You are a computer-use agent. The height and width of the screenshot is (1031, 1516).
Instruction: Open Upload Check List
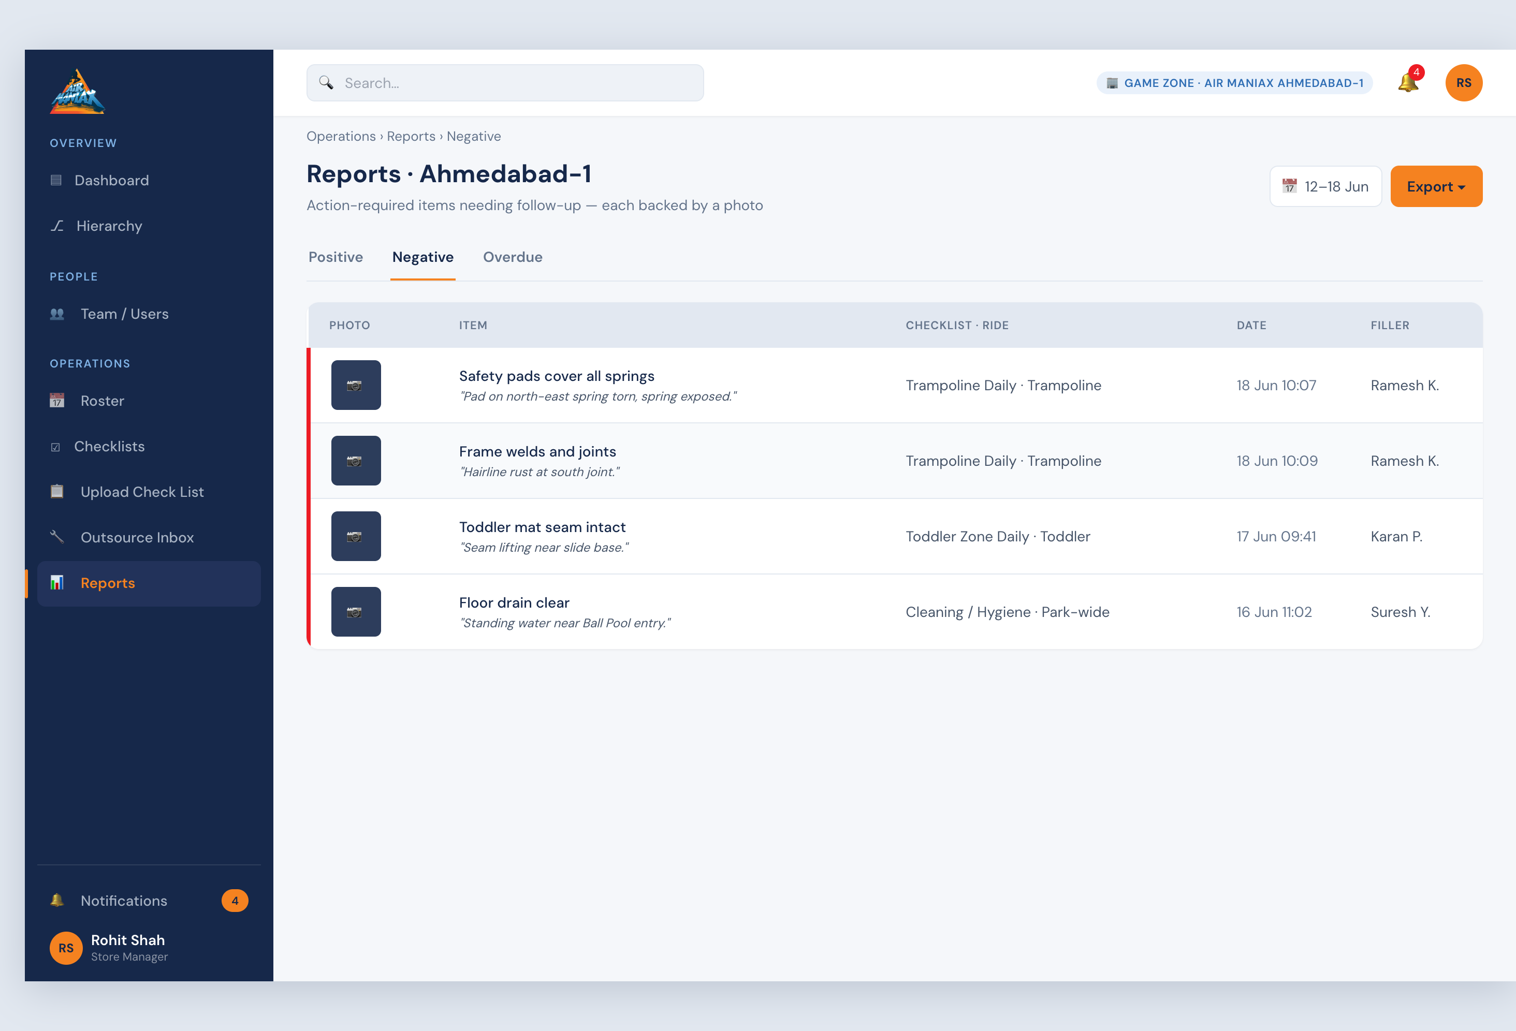(x=149, y=492)
